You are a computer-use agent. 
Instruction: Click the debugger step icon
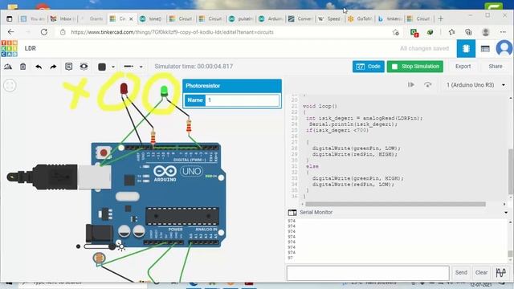[411, 85]
